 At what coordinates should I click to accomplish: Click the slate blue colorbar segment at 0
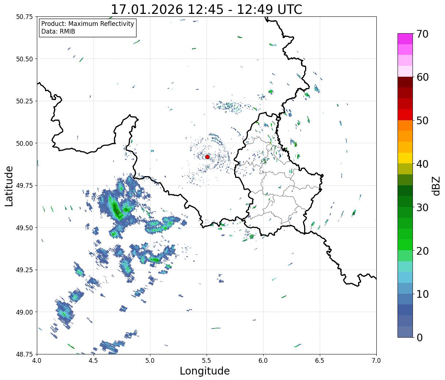coord(405,331)
